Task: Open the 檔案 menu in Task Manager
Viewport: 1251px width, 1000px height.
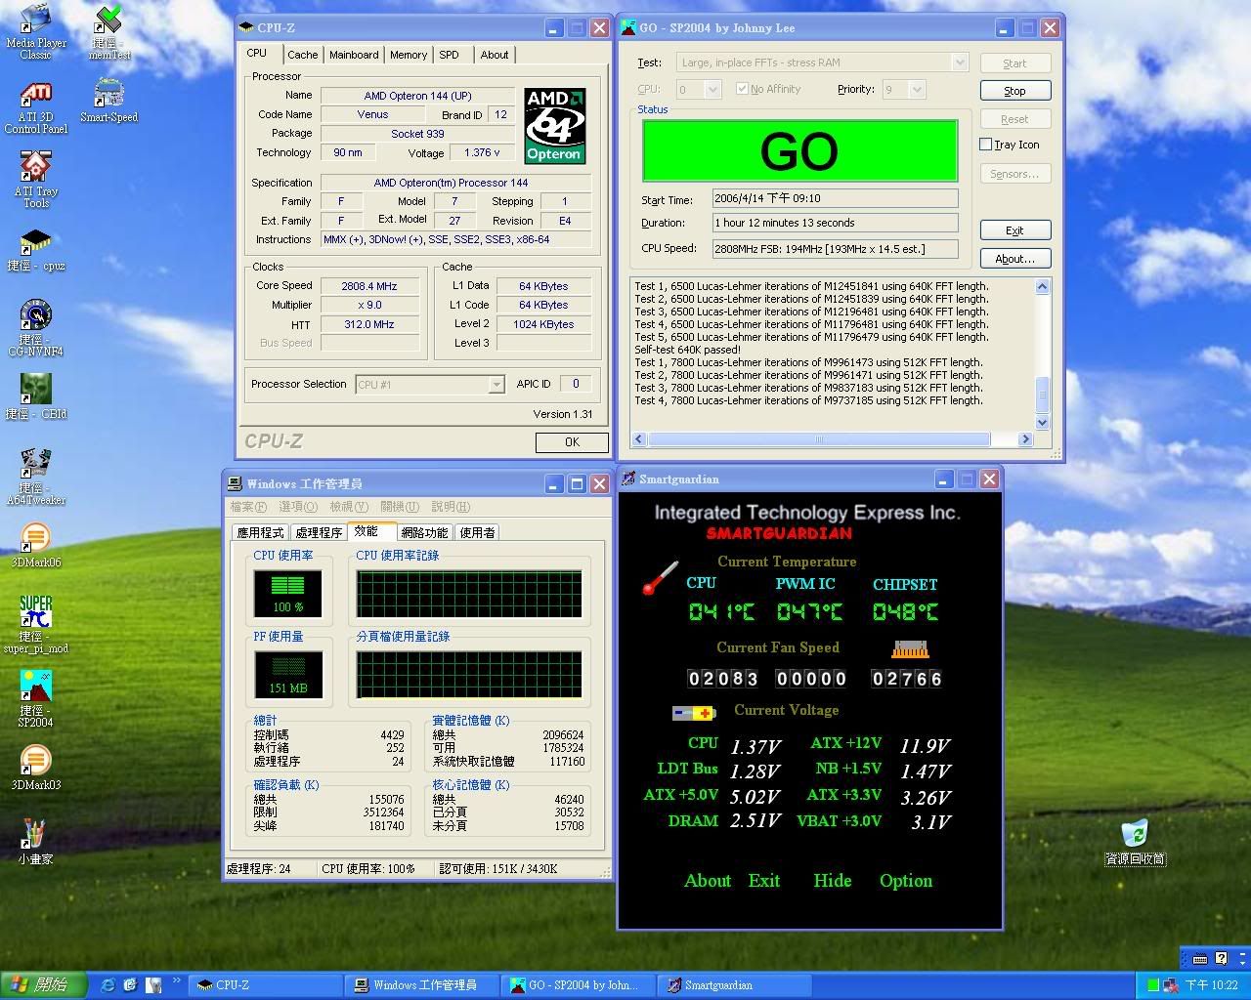Action: pyautogui.click(x=248, y=507)
